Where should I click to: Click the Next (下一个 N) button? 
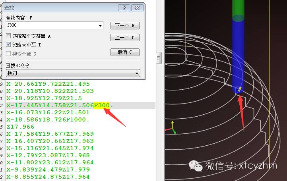[125, 25]
